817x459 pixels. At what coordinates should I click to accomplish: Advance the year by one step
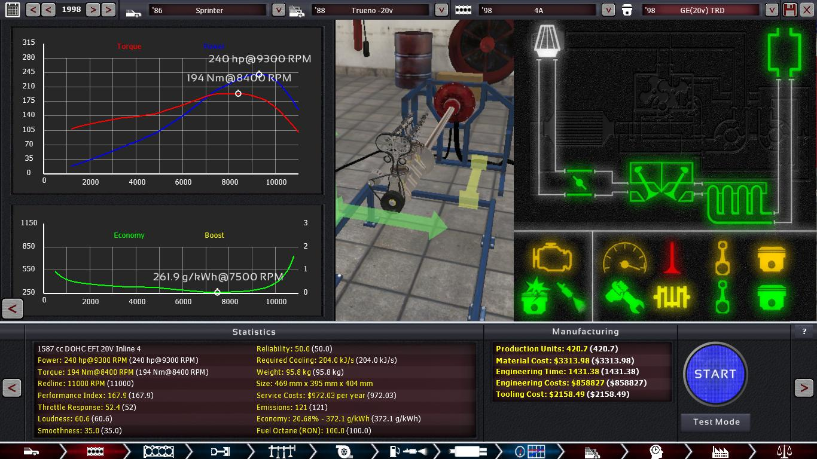pyautogui.click(x=93, y=10)
